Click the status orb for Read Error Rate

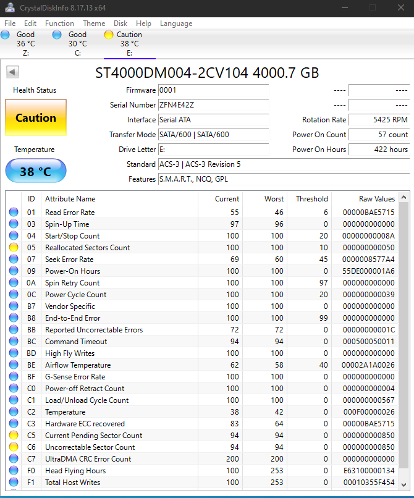click(x=14, y=212)
